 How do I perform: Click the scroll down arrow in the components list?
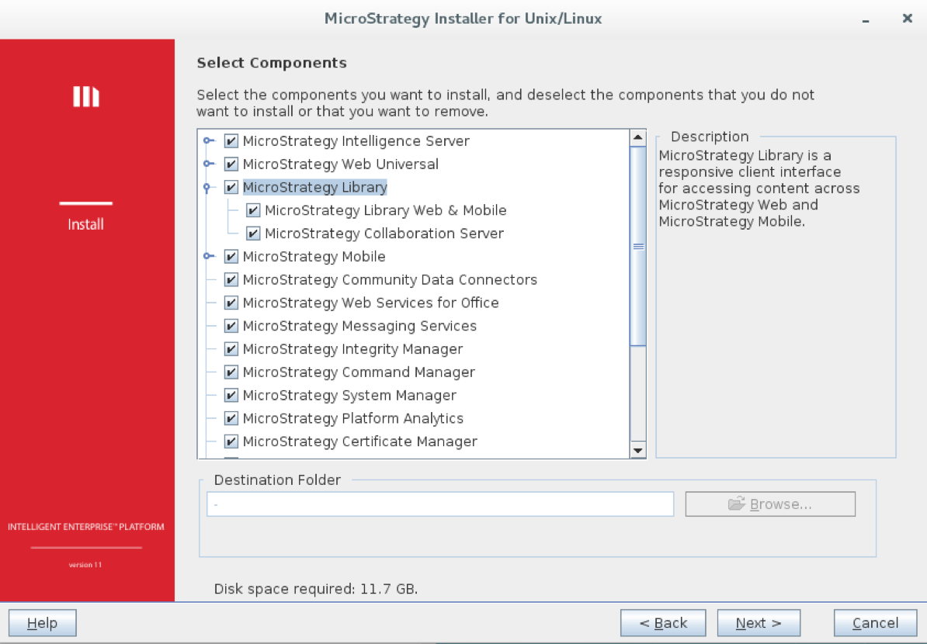637,450
